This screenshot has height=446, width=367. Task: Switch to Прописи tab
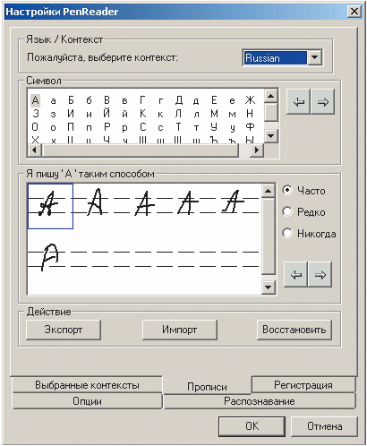[x=207, y=386]
